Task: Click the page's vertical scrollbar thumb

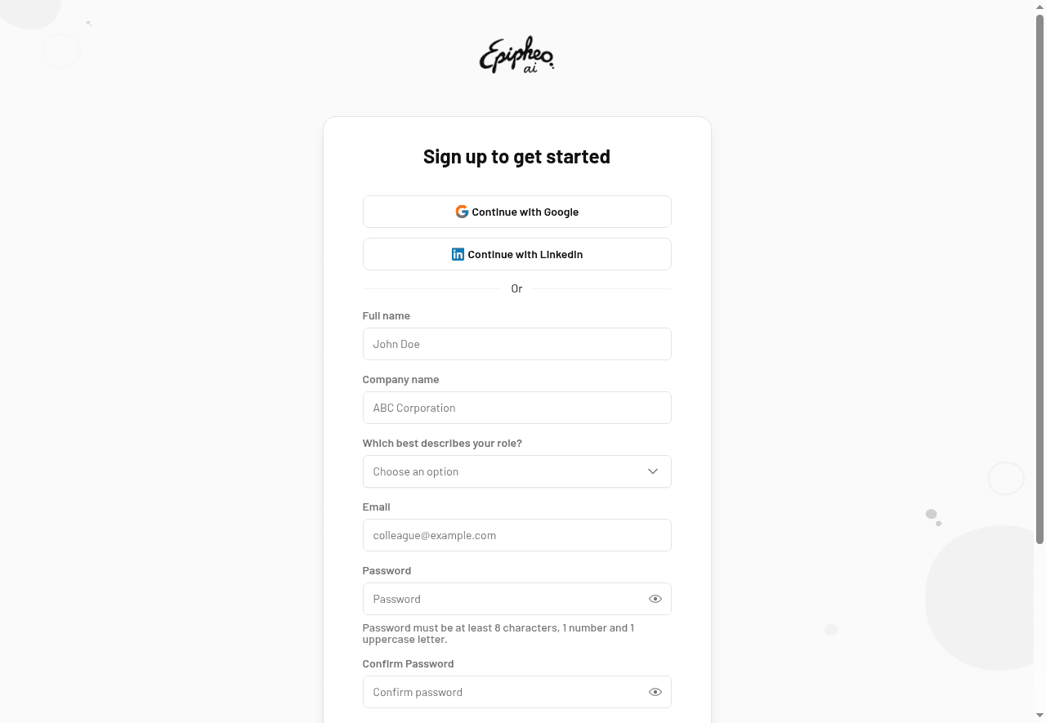Action: [1039, 278]
